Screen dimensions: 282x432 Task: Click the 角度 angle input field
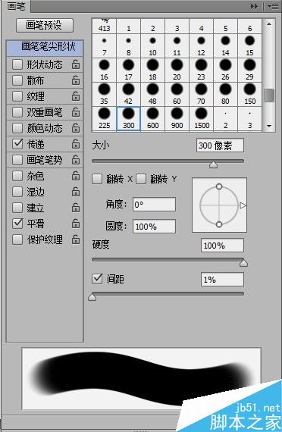tap(154, 205)
